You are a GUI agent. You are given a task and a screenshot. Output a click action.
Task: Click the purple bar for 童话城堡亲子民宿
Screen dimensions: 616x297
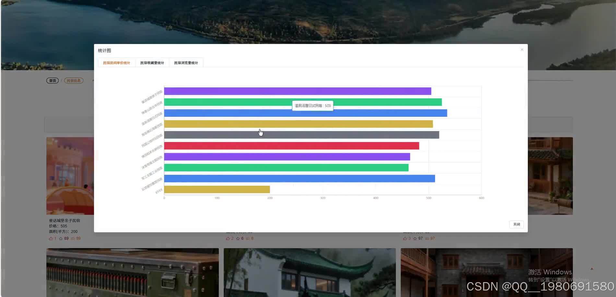point(298,91)
